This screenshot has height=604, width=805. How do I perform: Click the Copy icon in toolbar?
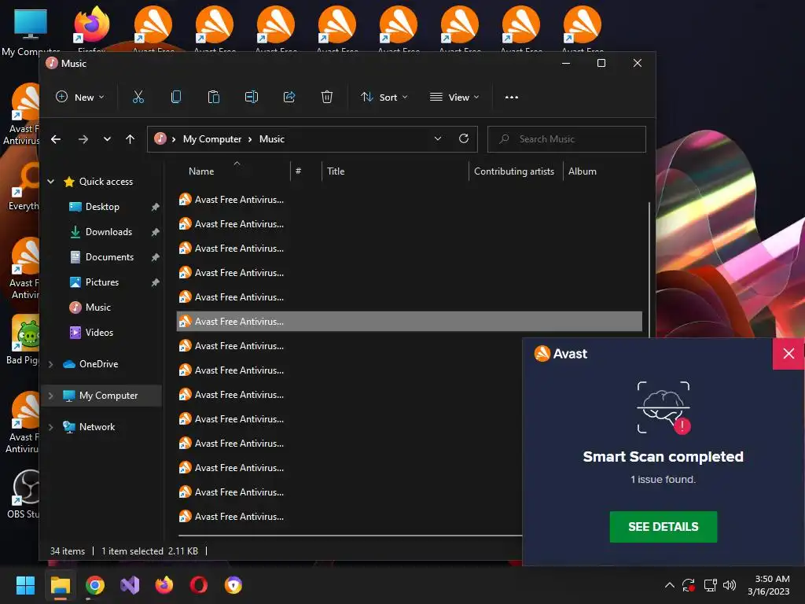[x=175, y=97]
